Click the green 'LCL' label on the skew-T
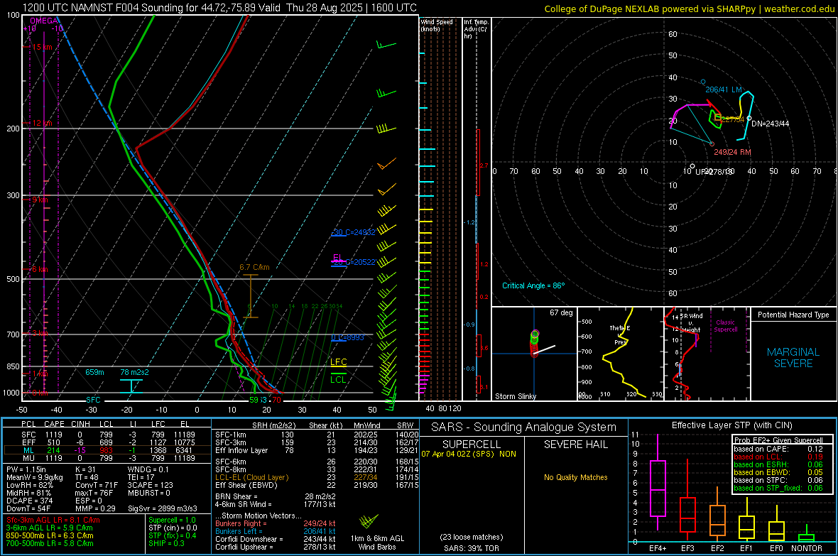The width and height of the screenshot is (838, 556). (x=338, y=380)
